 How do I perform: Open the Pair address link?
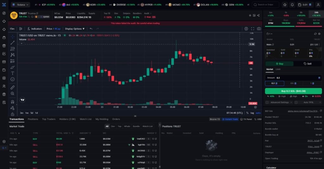[313, 141]
